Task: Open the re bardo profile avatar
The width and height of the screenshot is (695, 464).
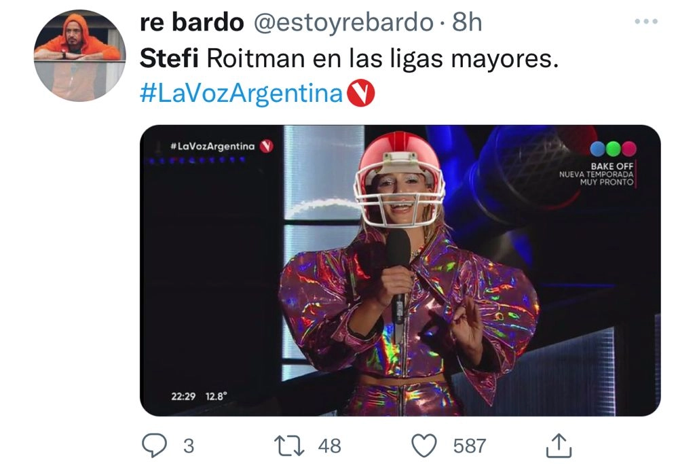Action: tap(80, 56)
